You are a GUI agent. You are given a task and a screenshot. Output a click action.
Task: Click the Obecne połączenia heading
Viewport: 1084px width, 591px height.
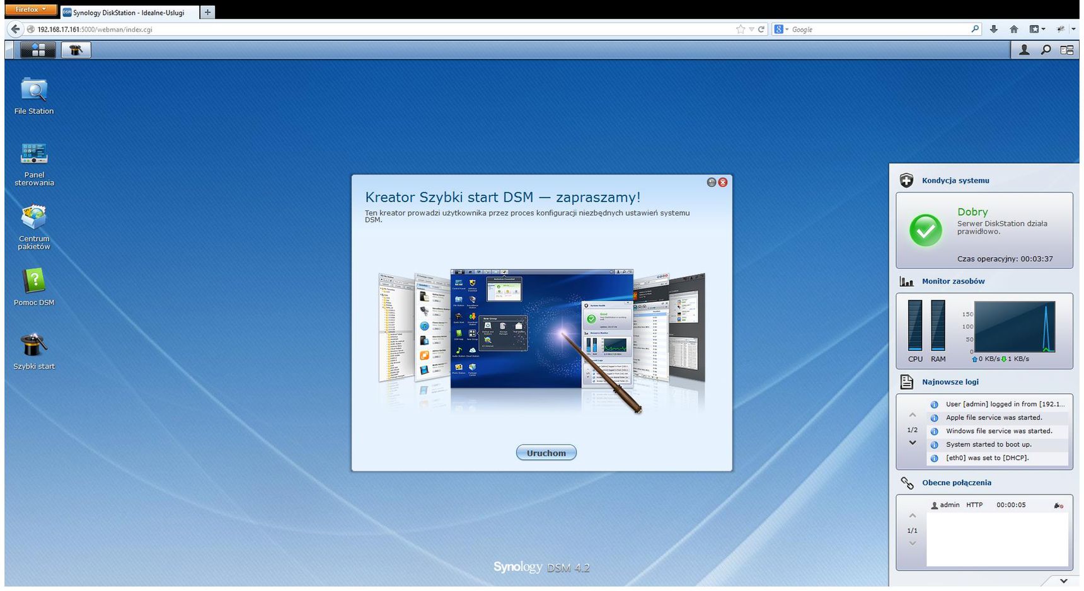(x=956, y=483)
